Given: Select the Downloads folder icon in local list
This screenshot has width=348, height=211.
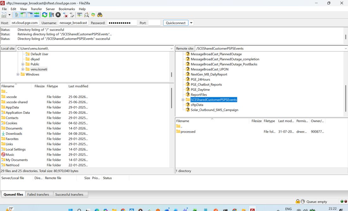Looking at the screenshot, I should (3, 133).
